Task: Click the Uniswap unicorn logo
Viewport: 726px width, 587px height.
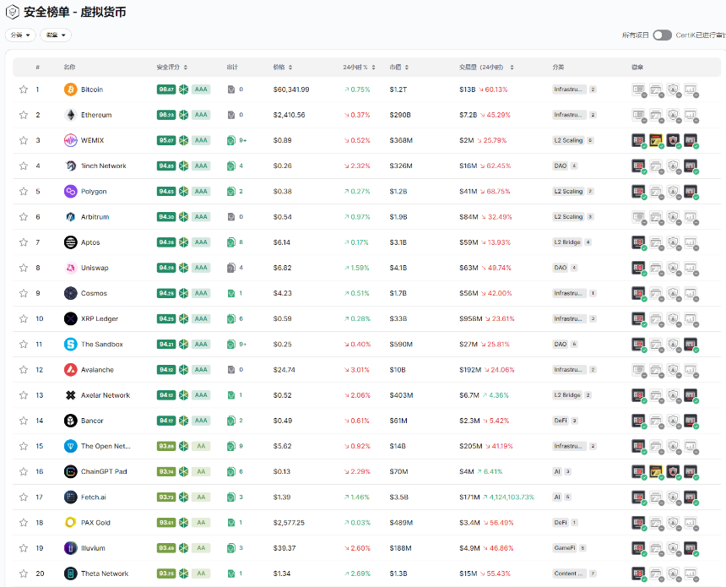Action: (70, 268)
